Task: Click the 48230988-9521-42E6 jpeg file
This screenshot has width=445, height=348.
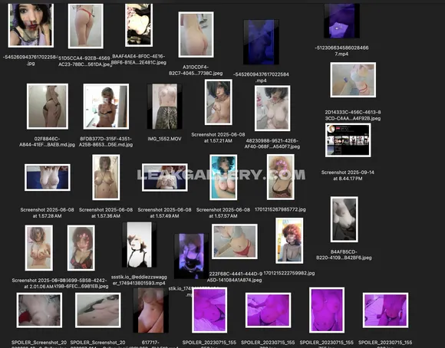Action: pos(272,108)
